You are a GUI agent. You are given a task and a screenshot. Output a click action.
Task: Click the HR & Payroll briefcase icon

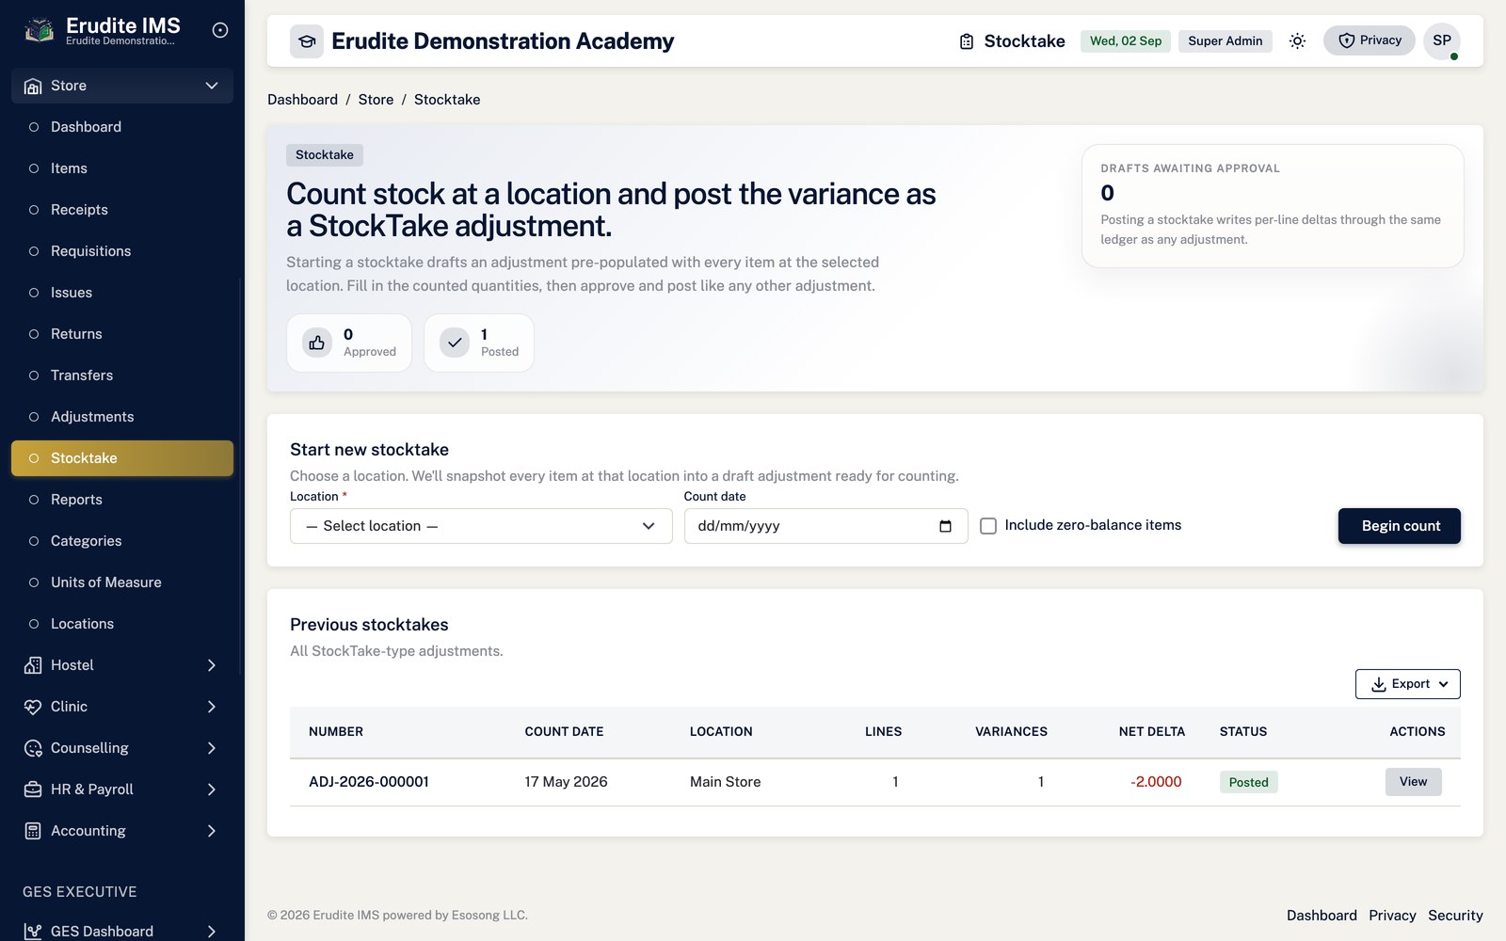pos(33,789)
